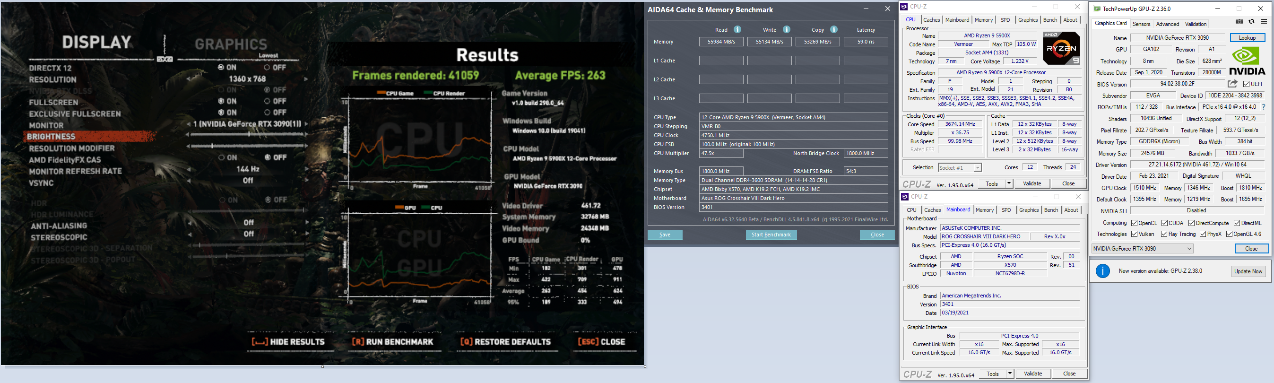The width and height of the screenshot is (1274, 383).
Task: Click info icon next to Write column
Action: pyautogui.click(x=787, y=29)
